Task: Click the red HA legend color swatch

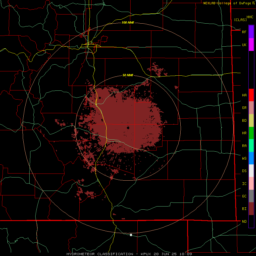Action: (251, 95)
